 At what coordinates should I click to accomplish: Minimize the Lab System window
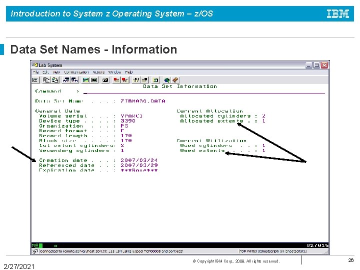pyautogui.click(x=309, y=65)
